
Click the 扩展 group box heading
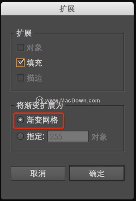[24, 33]
